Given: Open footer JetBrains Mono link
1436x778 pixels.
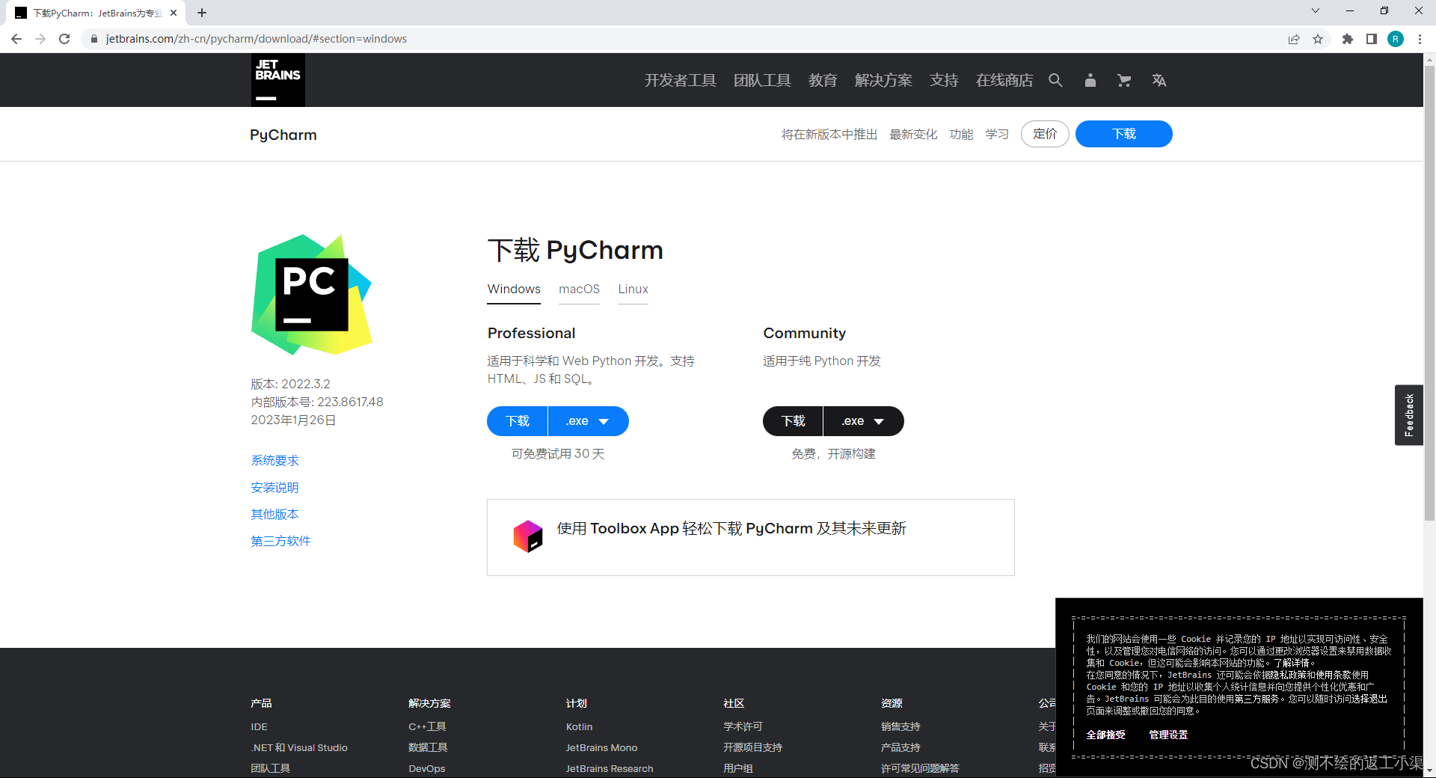Looking at the screenshot, I should pos(601,748).
